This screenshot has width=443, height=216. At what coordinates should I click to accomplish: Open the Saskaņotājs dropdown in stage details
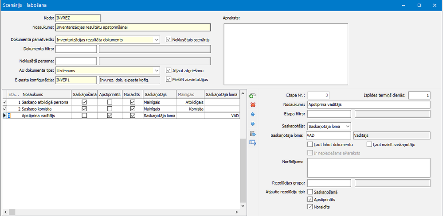point(347,126)
